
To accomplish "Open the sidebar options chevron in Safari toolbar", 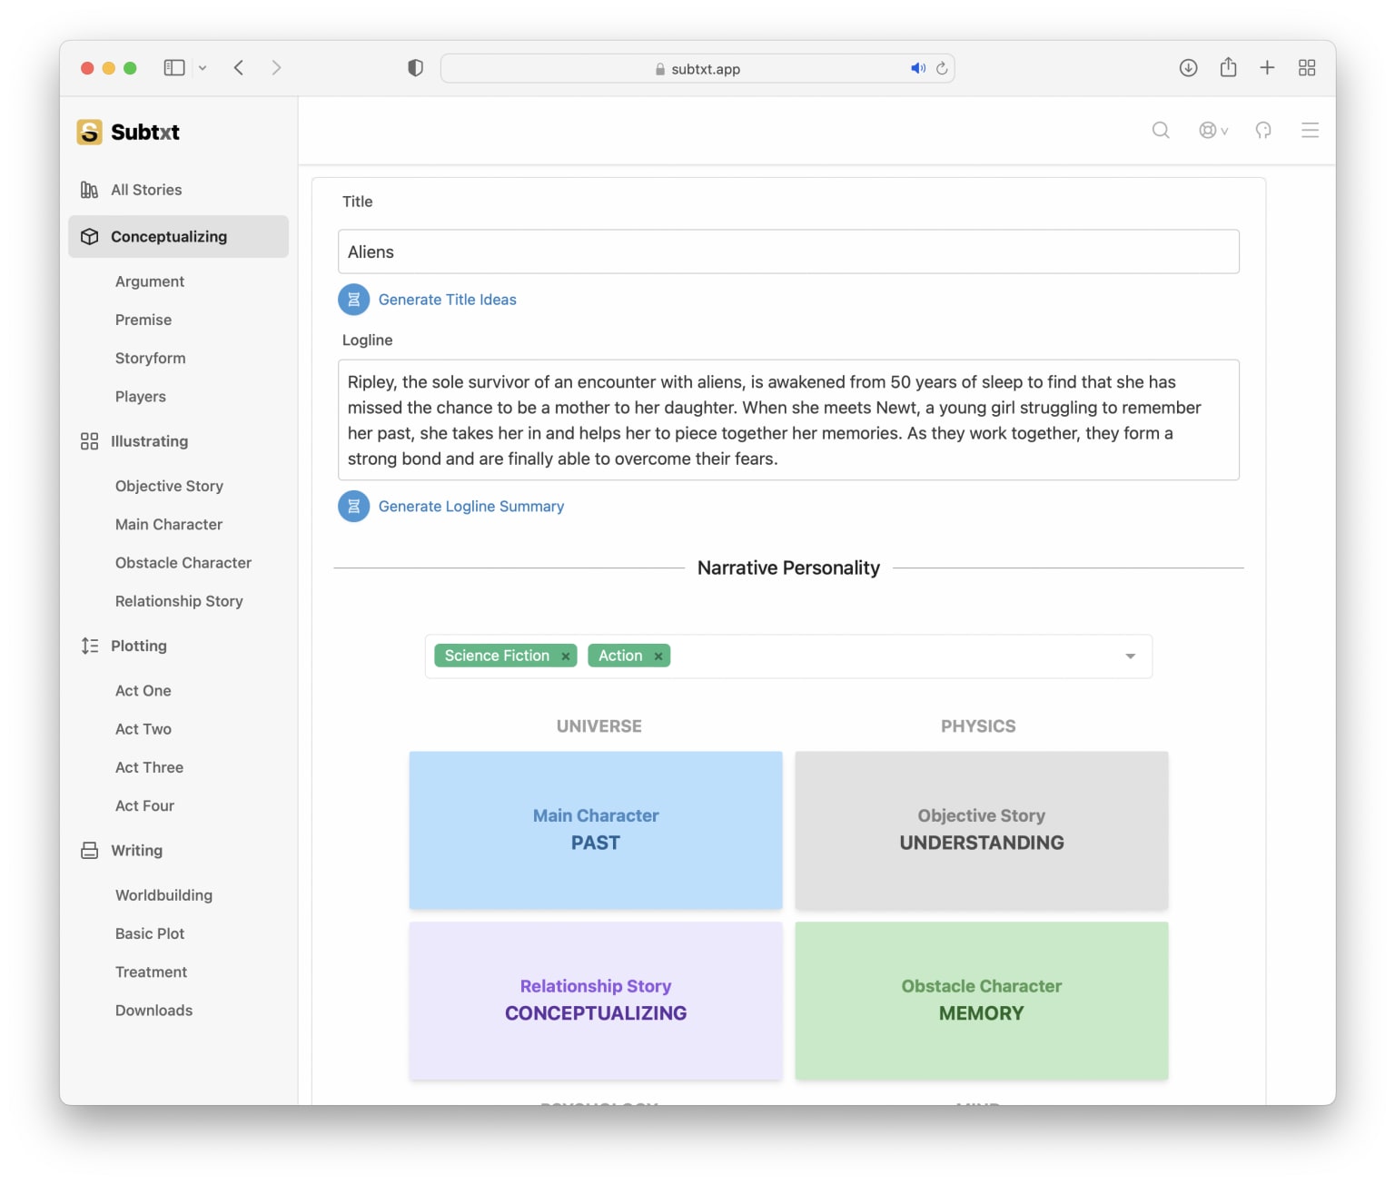I will pyautogui.click(x=203, y=68).
